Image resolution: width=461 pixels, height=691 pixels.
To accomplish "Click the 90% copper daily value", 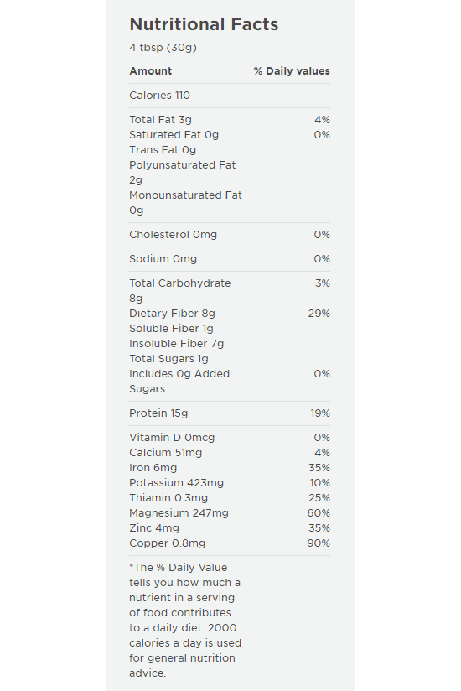I will coord(319,543).
